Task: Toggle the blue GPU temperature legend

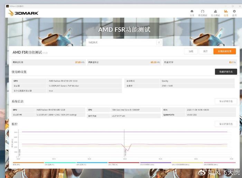Action: pyautogui.click(x=92, y=164)
